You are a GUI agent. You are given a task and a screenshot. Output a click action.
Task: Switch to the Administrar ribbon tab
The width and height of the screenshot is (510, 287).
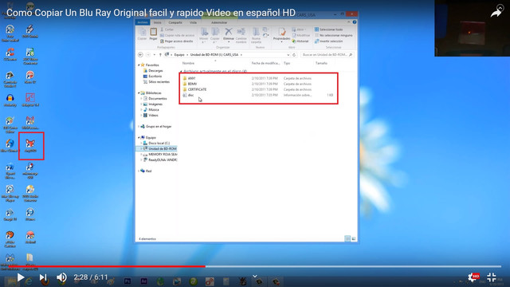click(x=219, y=22)
